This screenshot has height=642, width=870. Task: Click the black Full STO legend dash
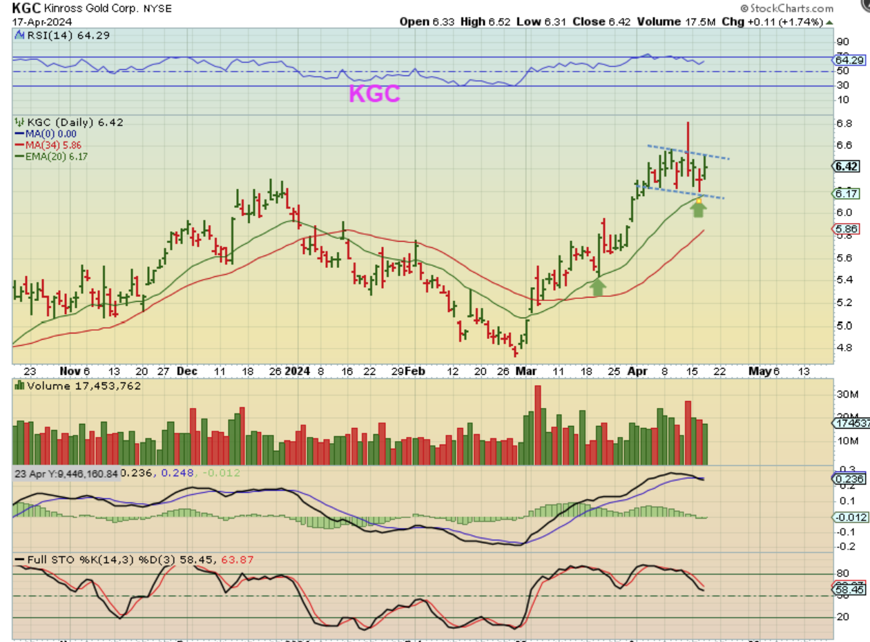tap(19, 558)
